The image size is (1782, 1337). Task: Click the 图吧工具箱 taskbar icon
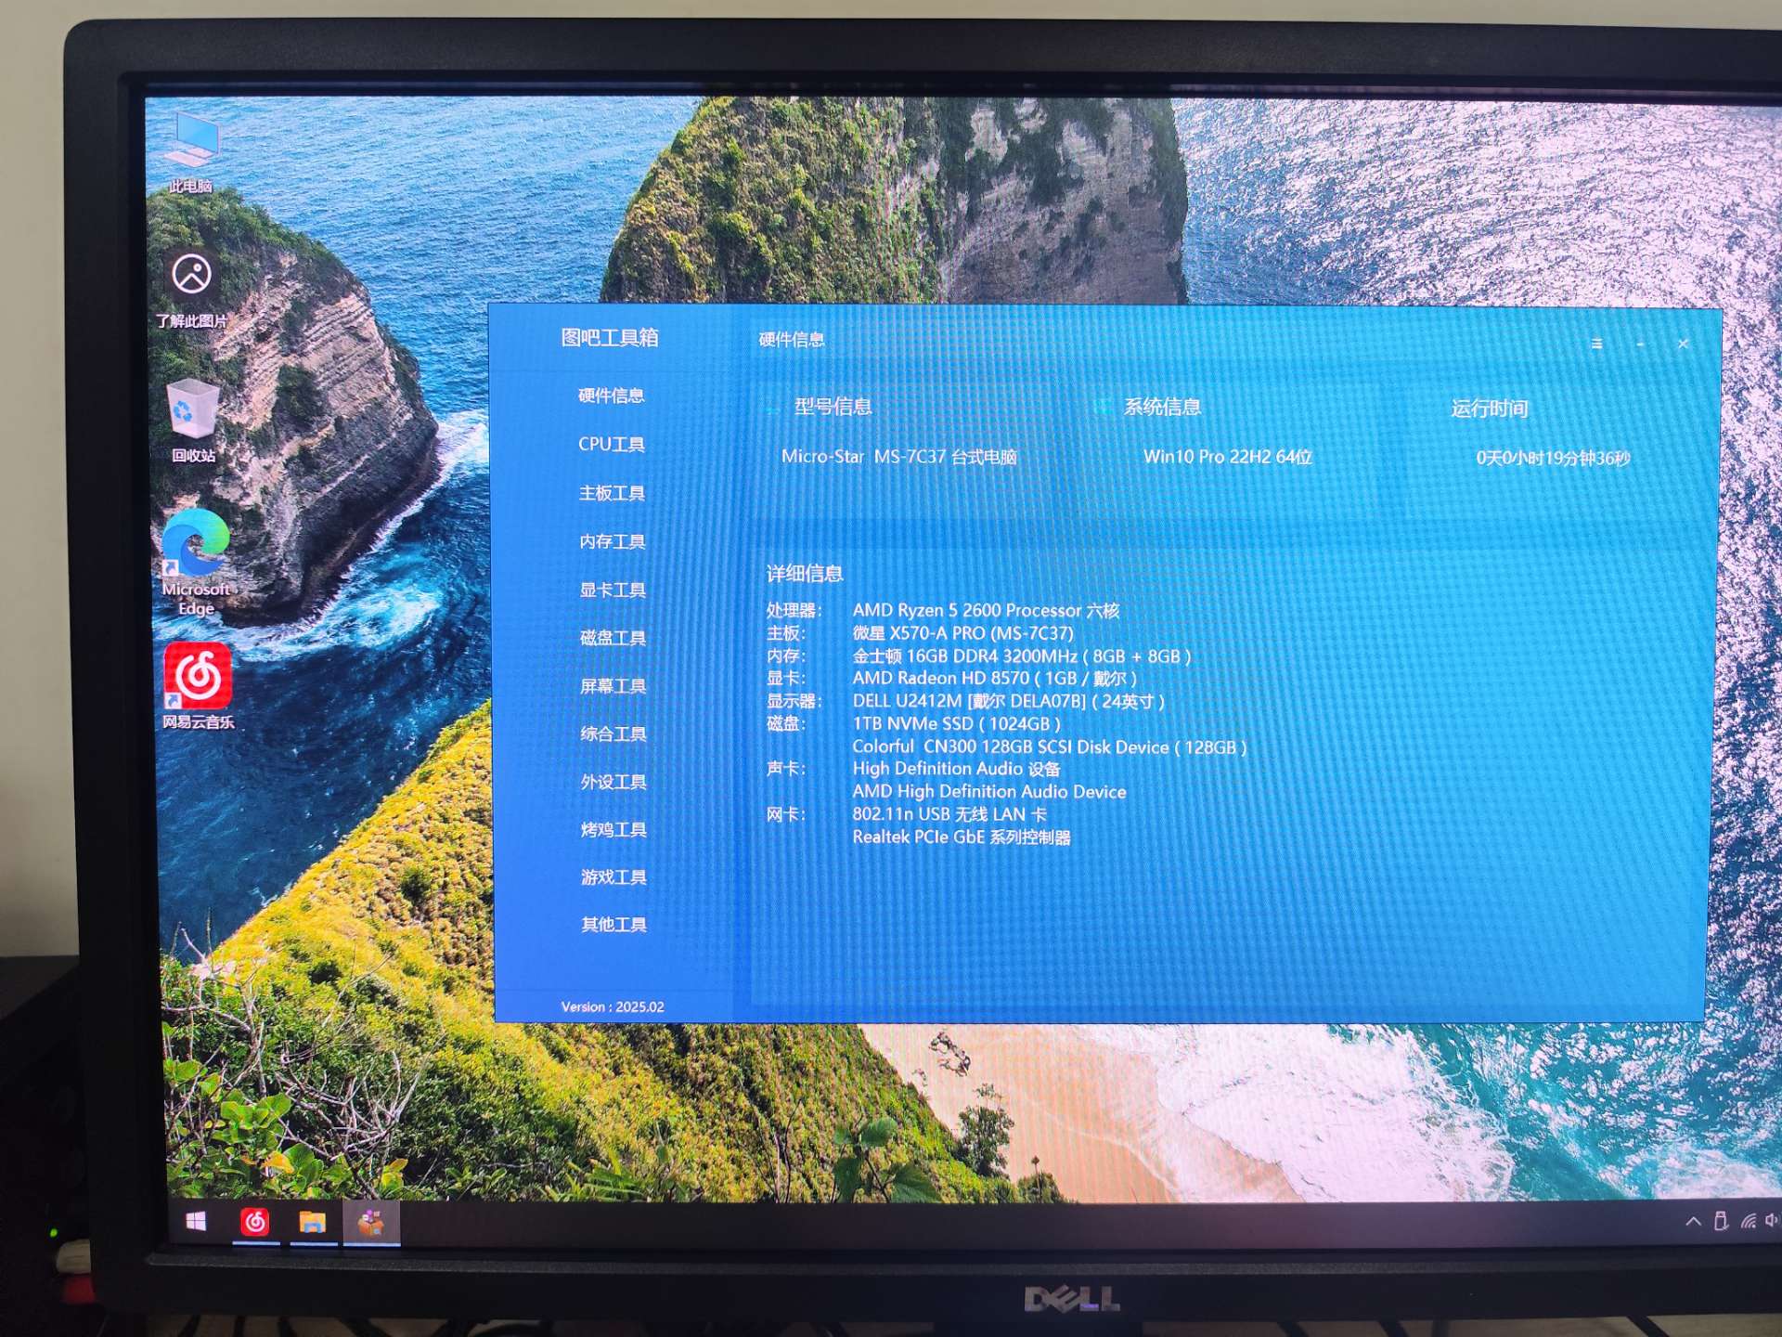[x=371, y=1223]
